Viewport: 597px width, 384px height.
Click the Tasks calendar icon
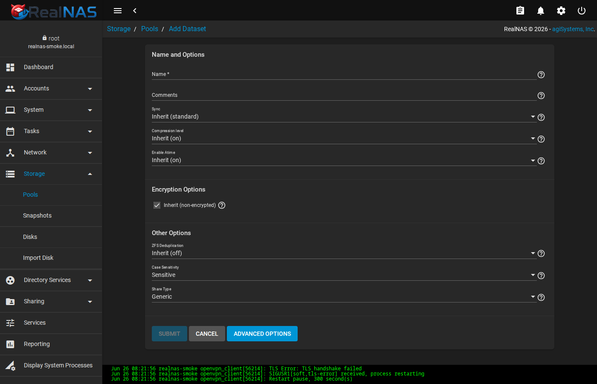pos(10,131)
